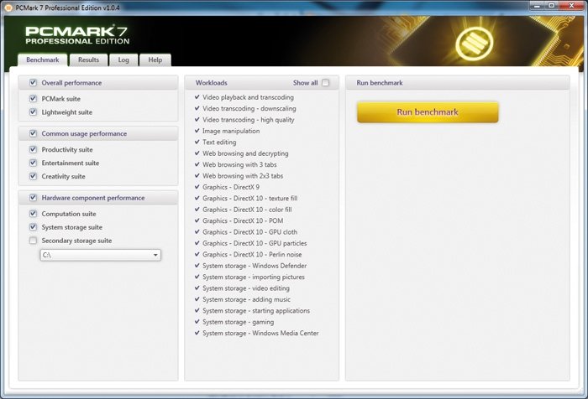Uncheck the Creativity suite checkbox
Screen dimensions: 588x399
coord(33,176)
